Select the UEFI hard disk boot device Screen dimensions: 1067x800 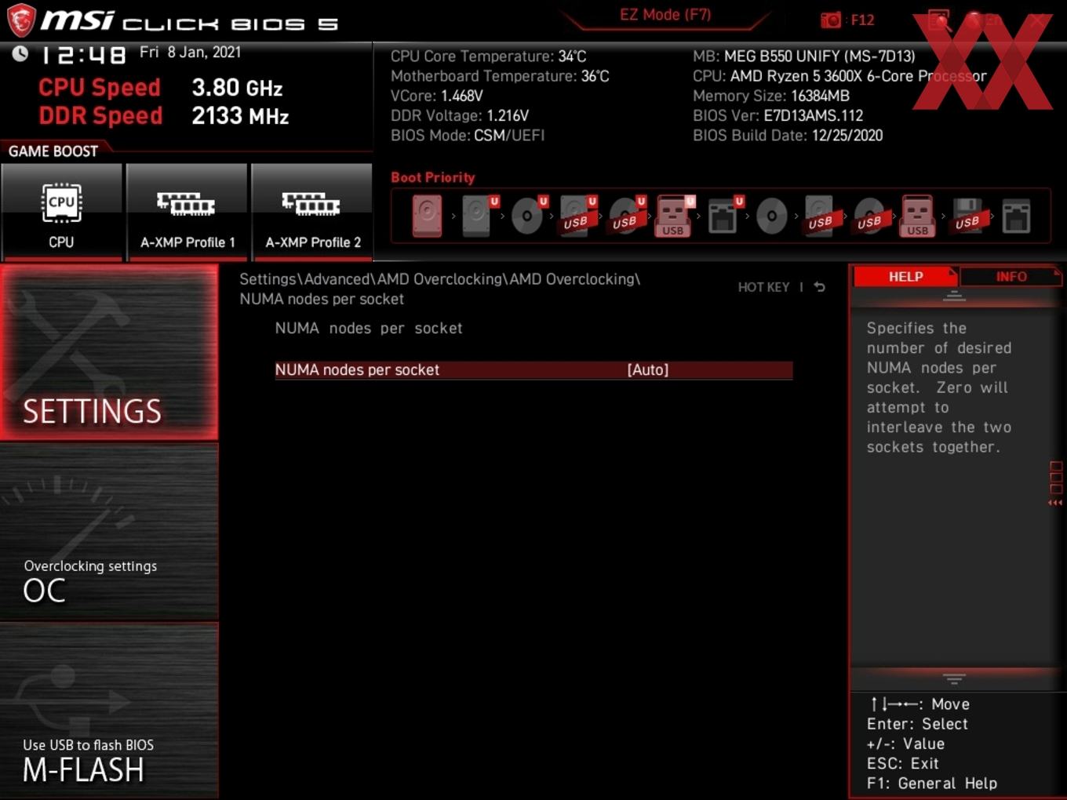(478, 216)
